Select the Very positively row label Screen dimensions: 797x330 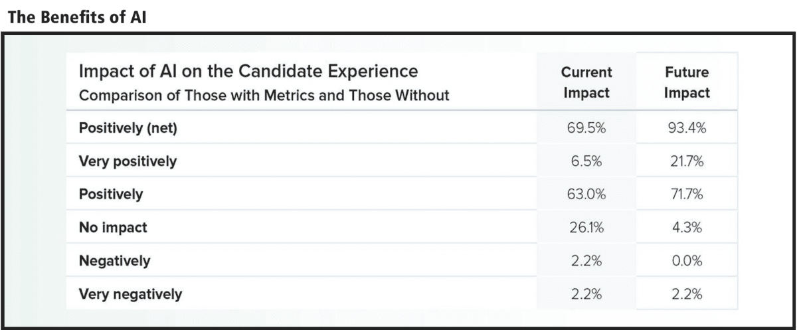[128, 161]
